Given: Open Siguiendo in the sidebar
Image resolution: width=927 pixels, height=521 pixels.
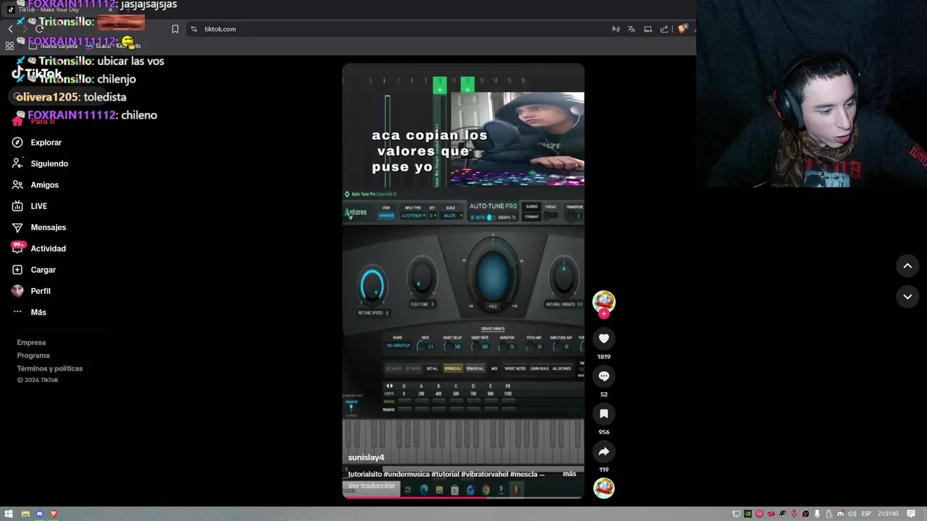Looking at the screenshot, I should (41, 164).
